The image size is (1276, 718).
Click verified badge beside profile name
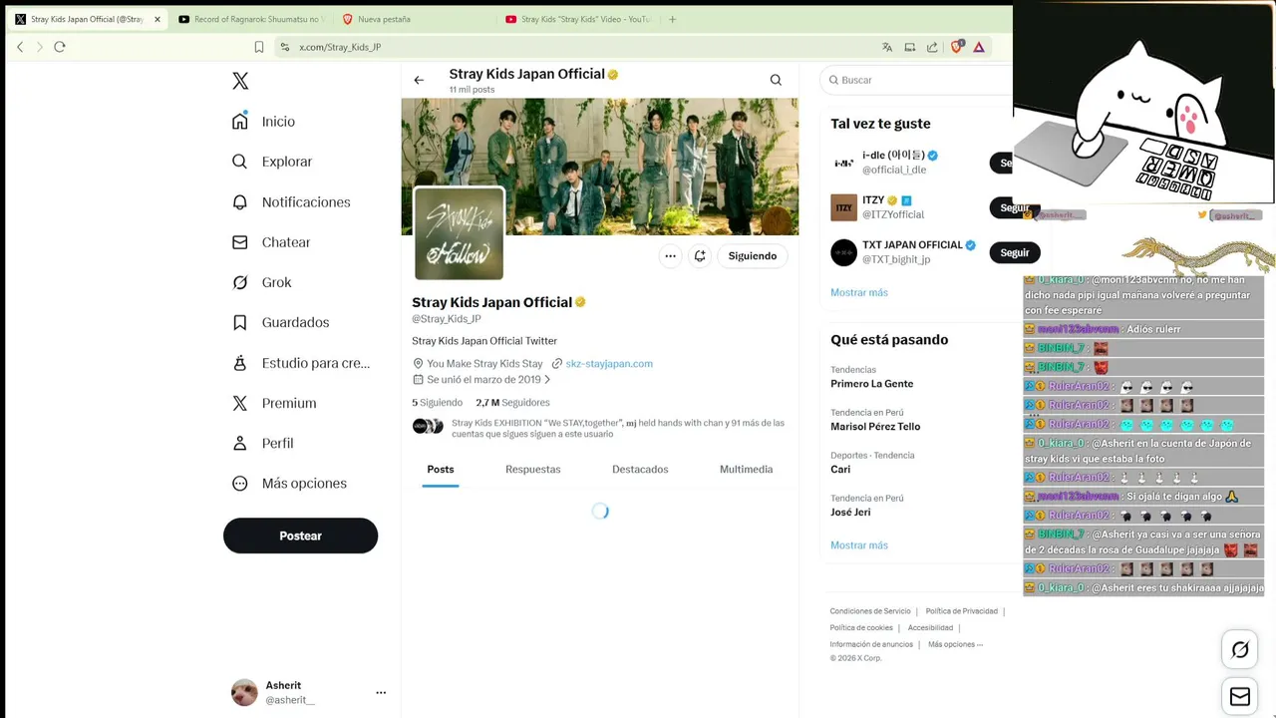(580, 302)
